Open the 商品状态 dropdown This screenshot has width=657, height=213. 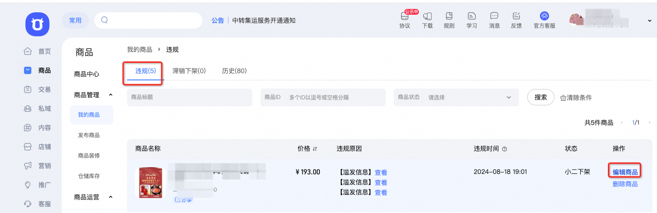(456, 98)
